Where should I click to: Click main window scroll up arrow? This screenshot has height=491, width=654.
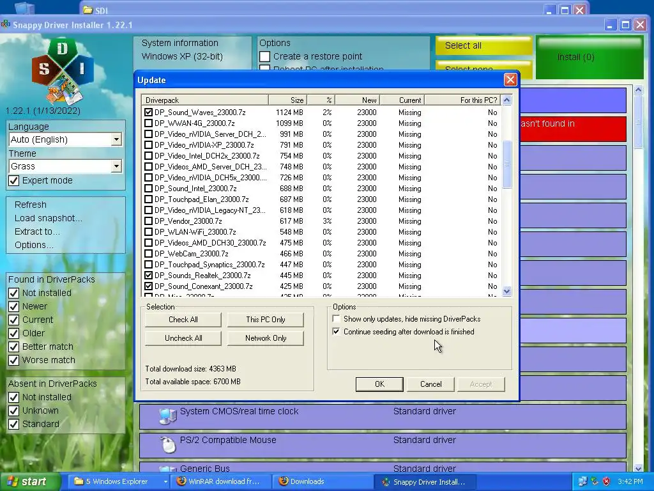pos(638,90)
